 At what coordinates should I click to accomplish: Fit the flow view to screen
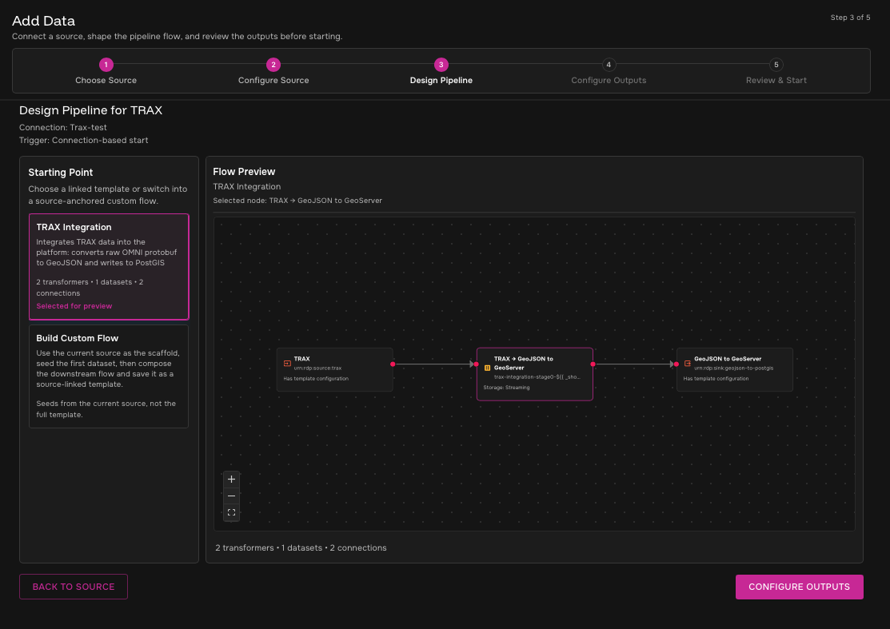point(231,512)
